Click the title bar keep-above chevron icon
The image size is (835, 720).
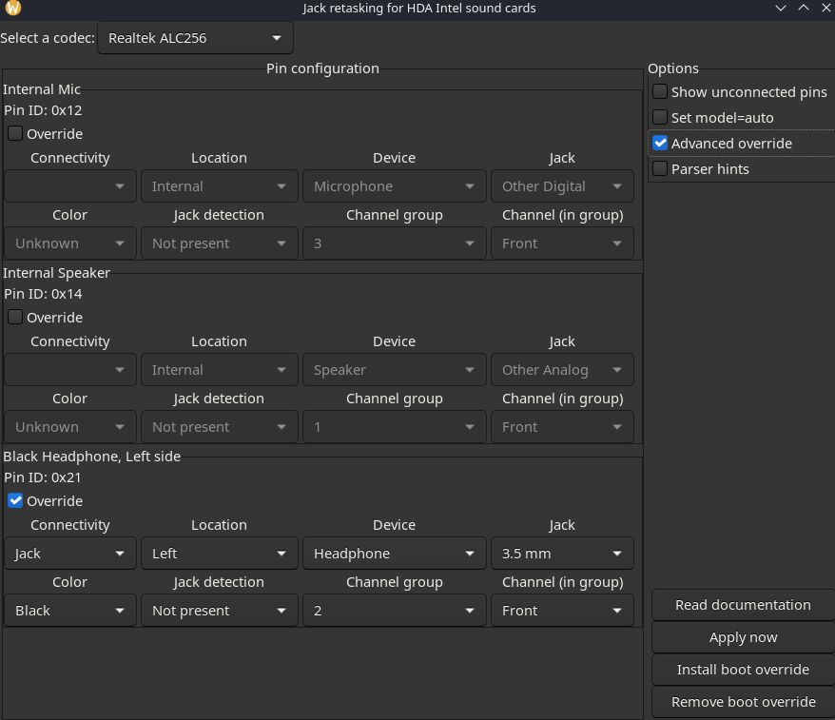point(804,9)
